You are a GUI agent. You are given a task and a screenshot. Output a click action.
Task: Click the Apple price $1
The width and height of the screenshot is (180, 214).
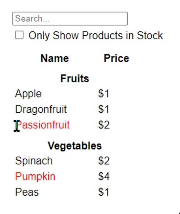click(104, 94)
